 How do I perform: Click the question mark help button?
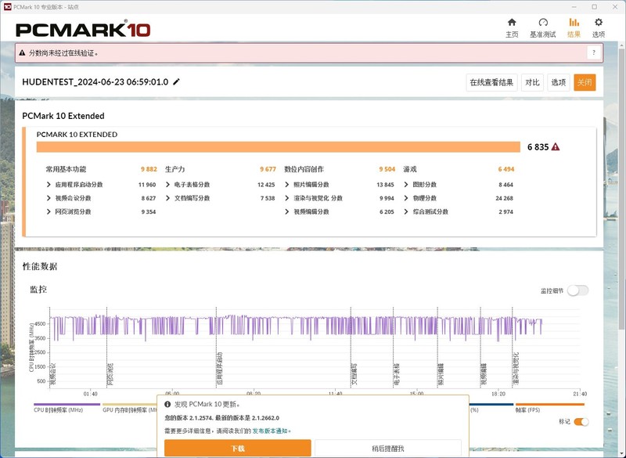click(594, 52)
